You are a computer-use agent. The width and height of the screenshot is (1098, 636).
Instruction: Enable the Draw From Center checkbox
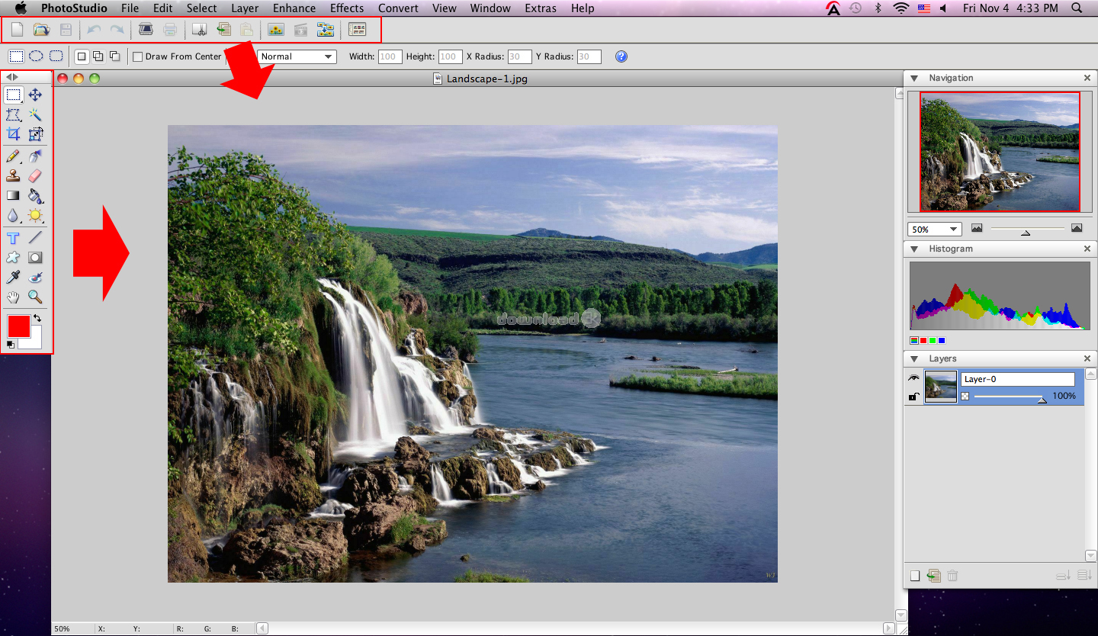(x=138, y=56)
